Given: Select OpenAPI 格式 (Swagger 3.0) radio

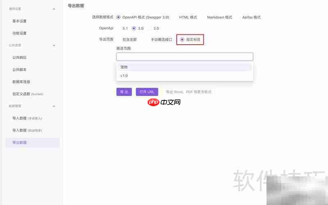Looking at the screenshot, I should click(118, 17).
